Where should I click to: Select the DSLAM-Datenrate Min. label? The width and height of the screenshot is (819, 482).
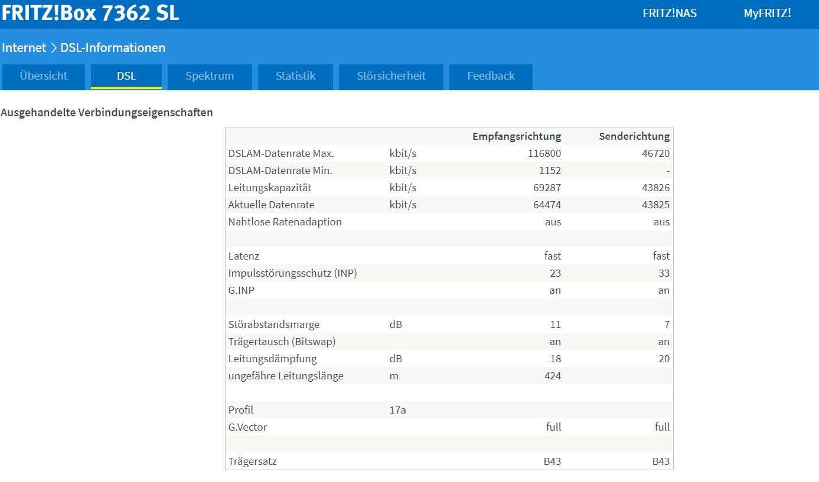[x=280, y=170]
